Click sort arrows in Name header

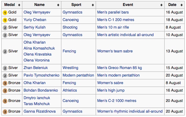[x=58, y=5]
